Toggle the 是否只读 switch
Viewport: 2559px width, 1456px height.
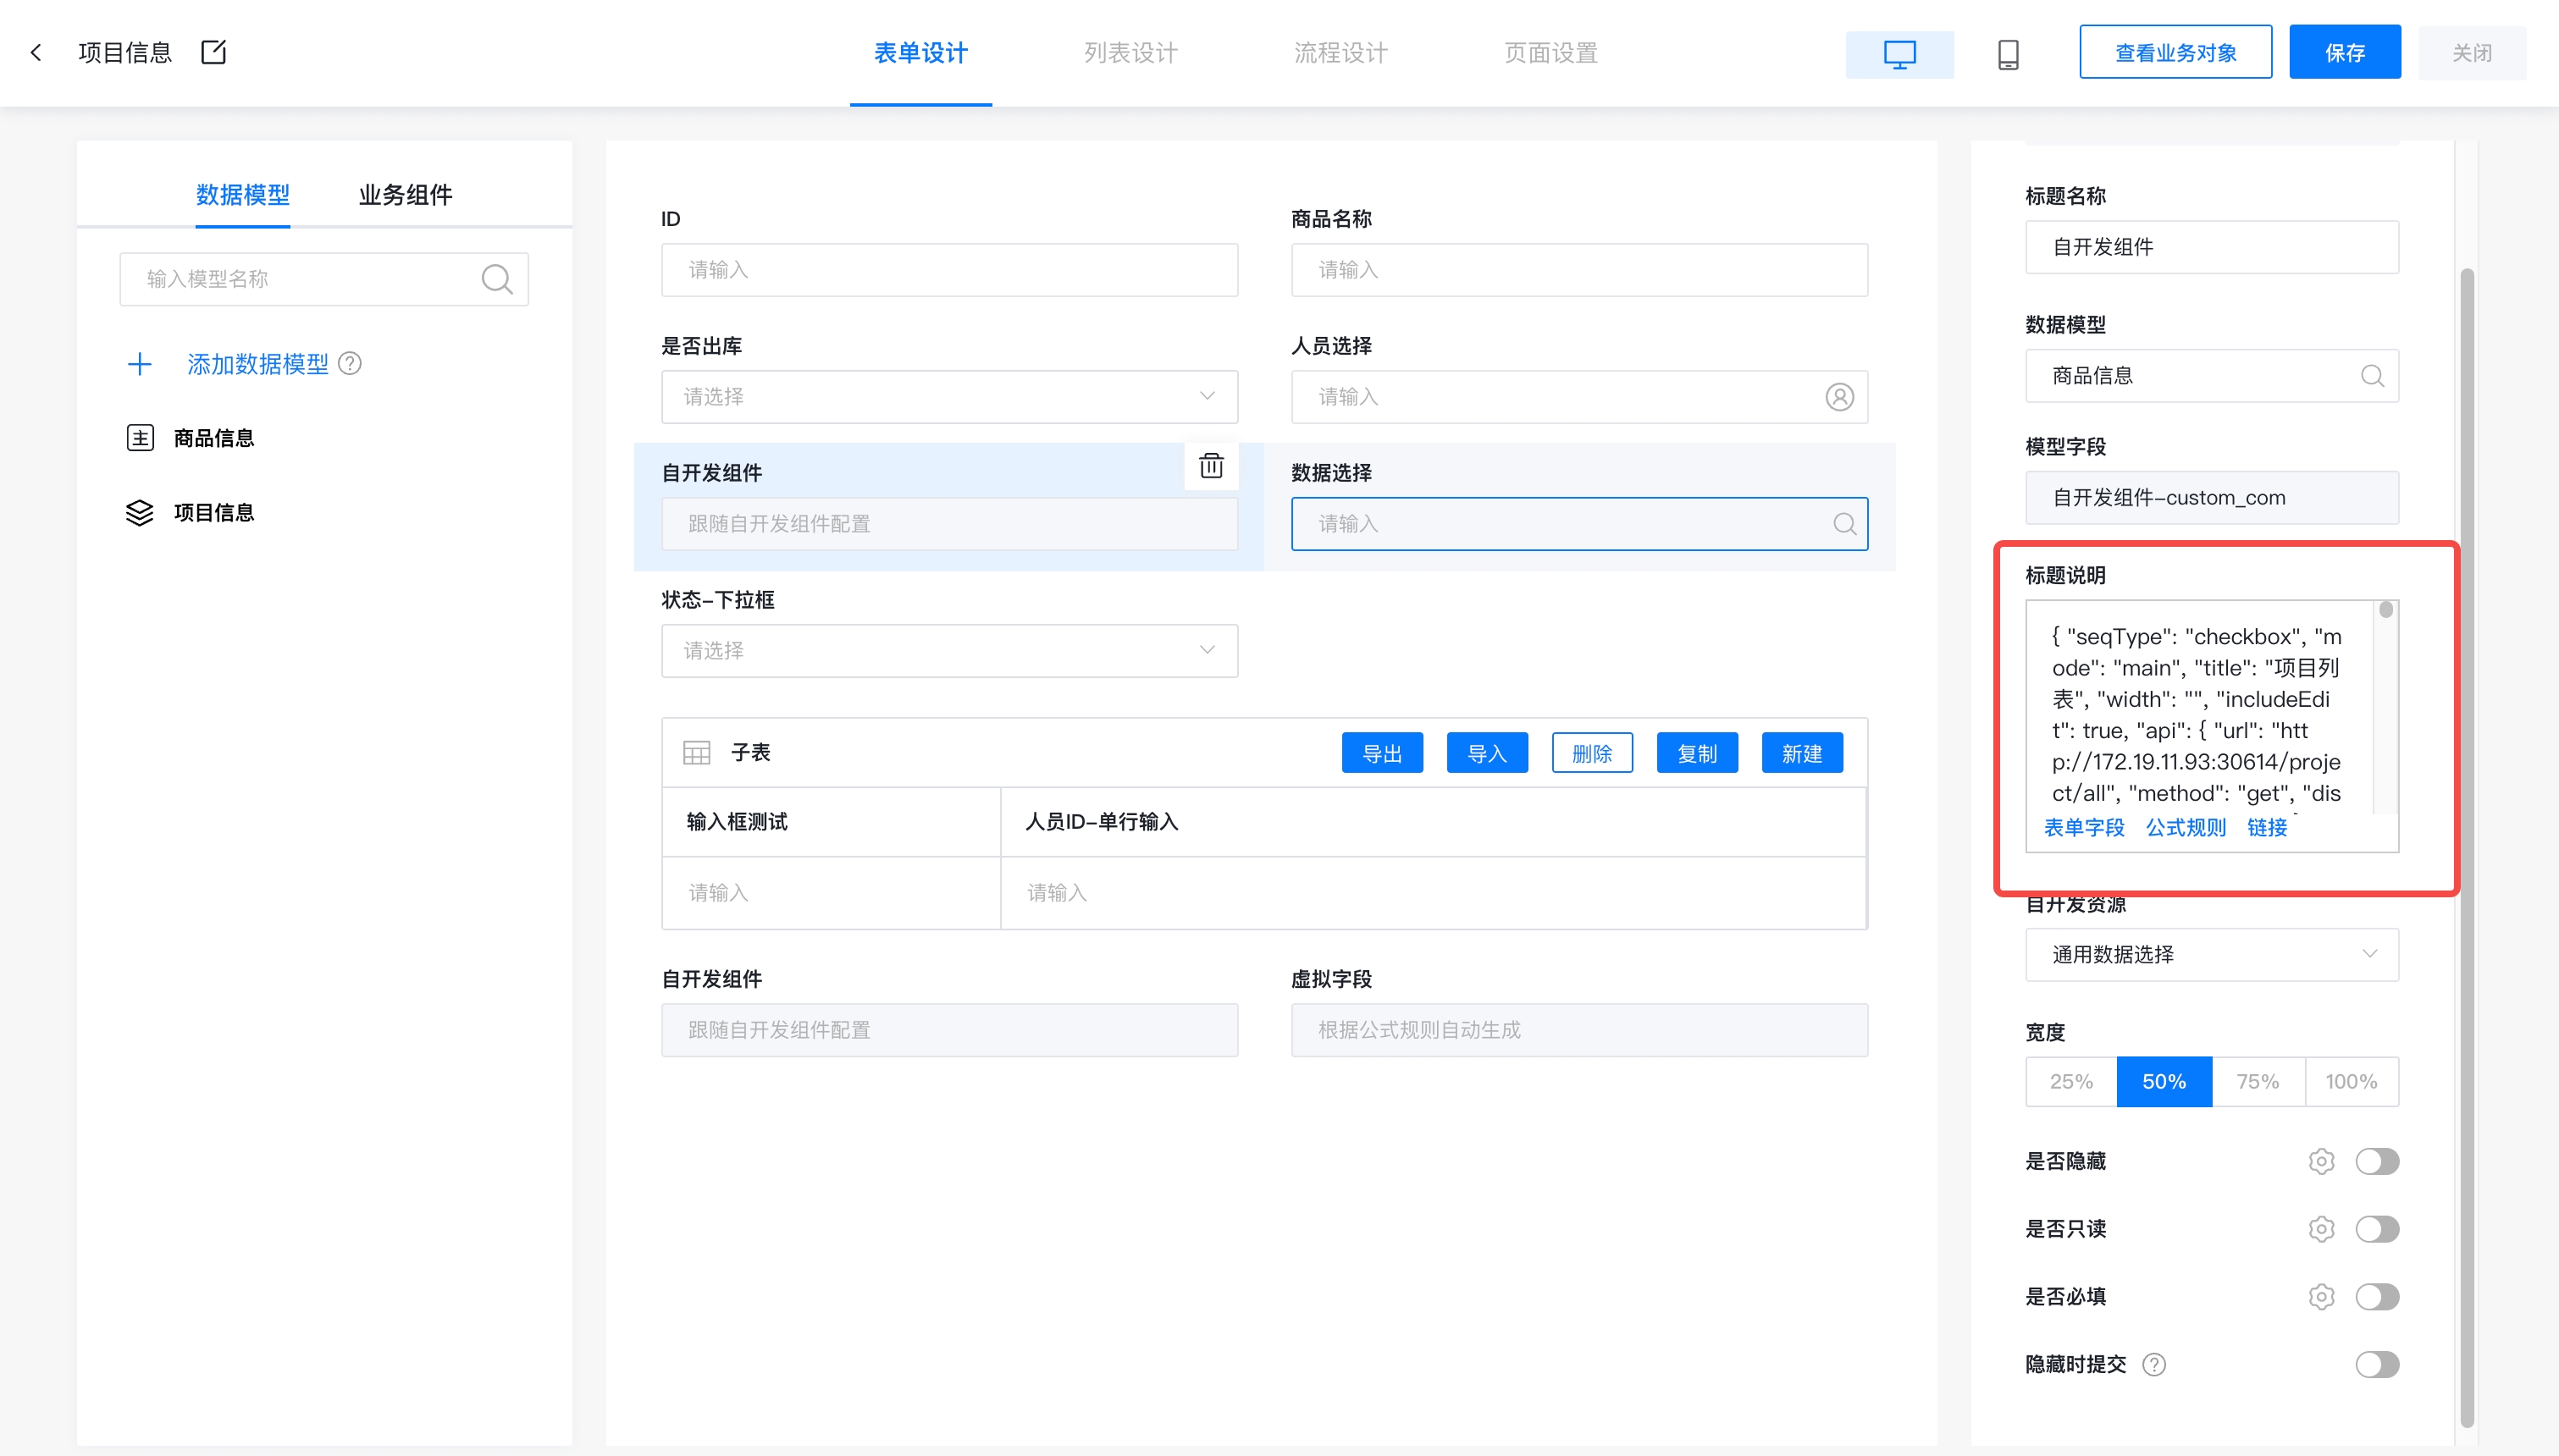tap(2376, 1229)
